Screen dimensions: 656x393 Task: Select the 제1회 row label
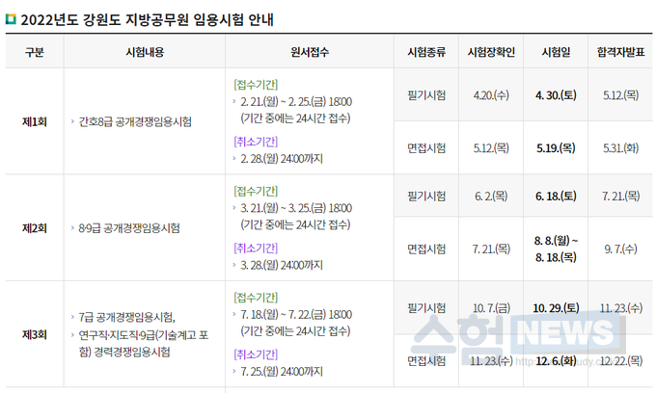[x=34, y=122]
